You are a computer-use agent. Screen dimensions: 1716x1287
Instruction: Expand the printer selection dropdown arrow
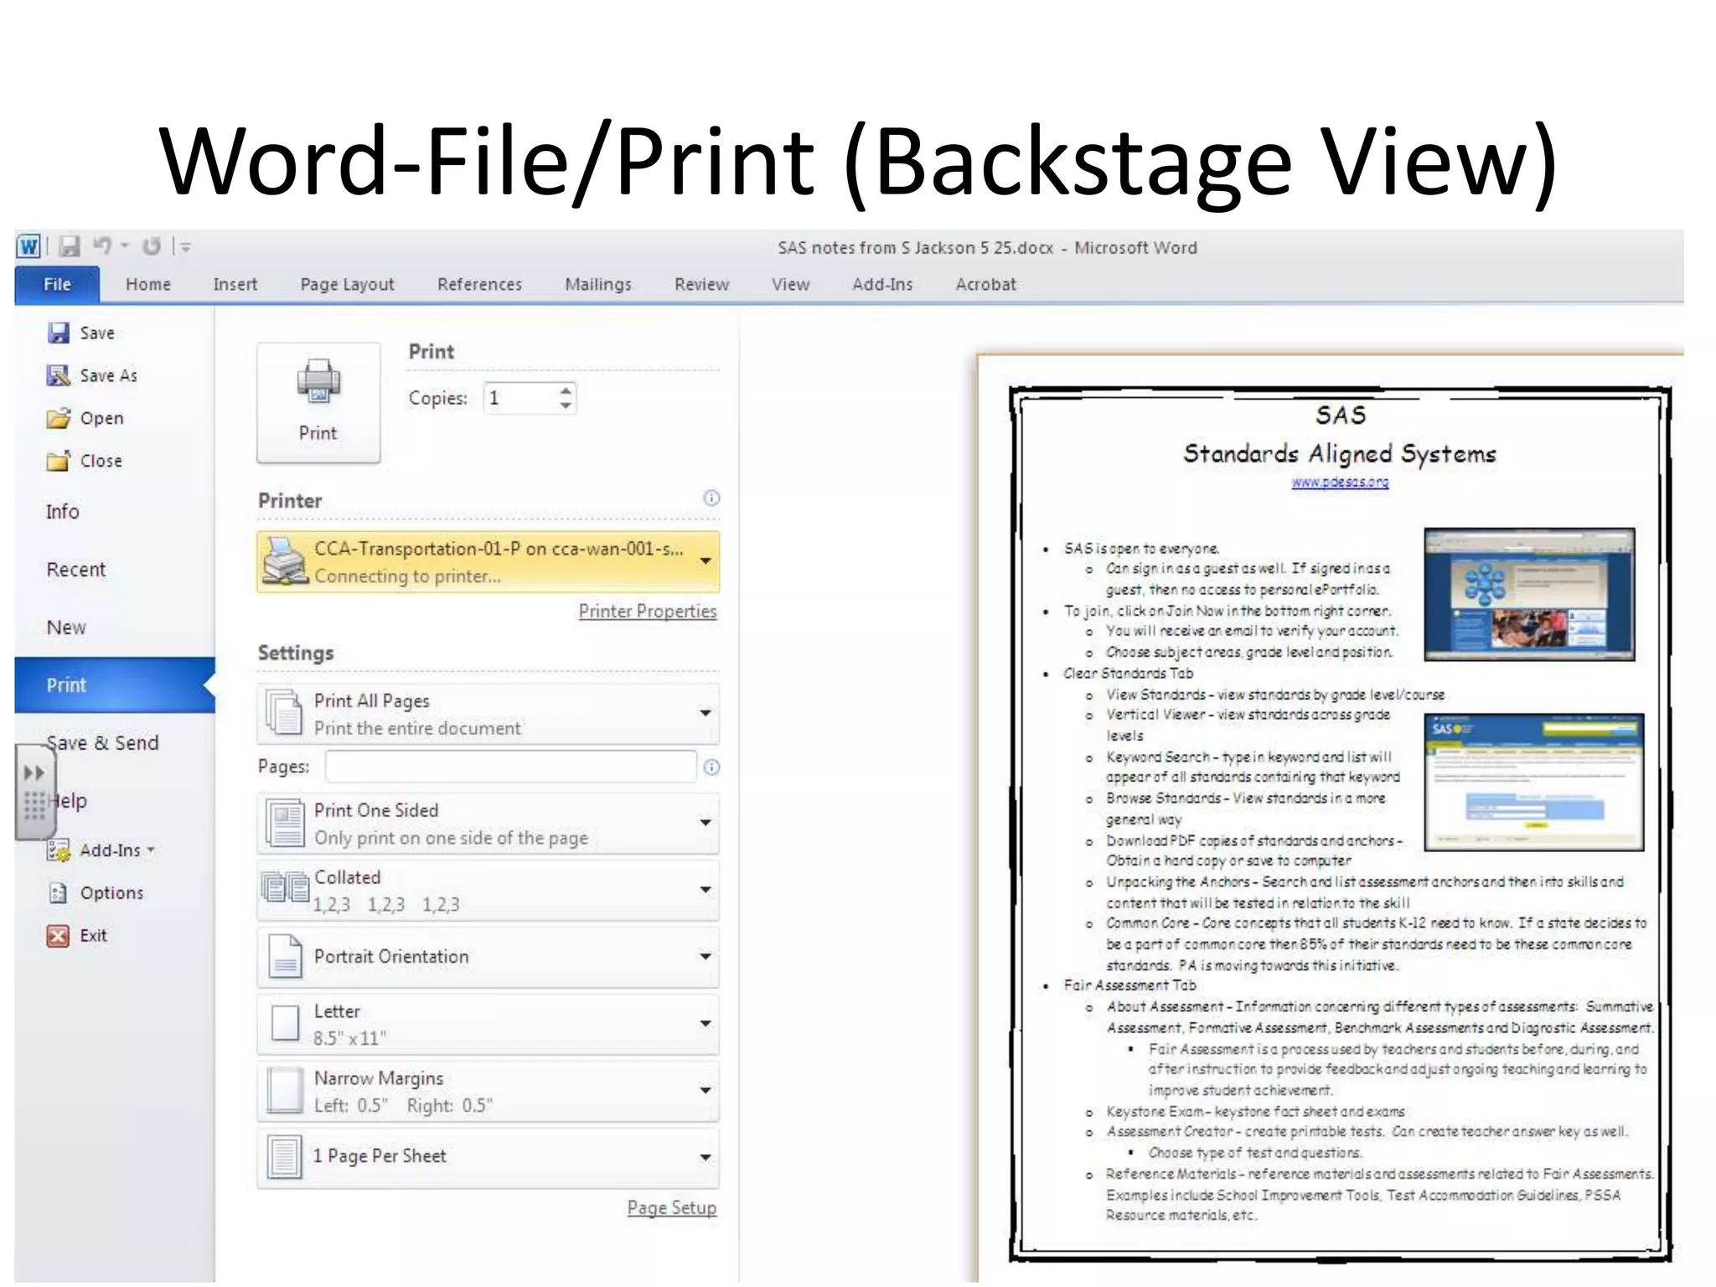click(706, 561)
